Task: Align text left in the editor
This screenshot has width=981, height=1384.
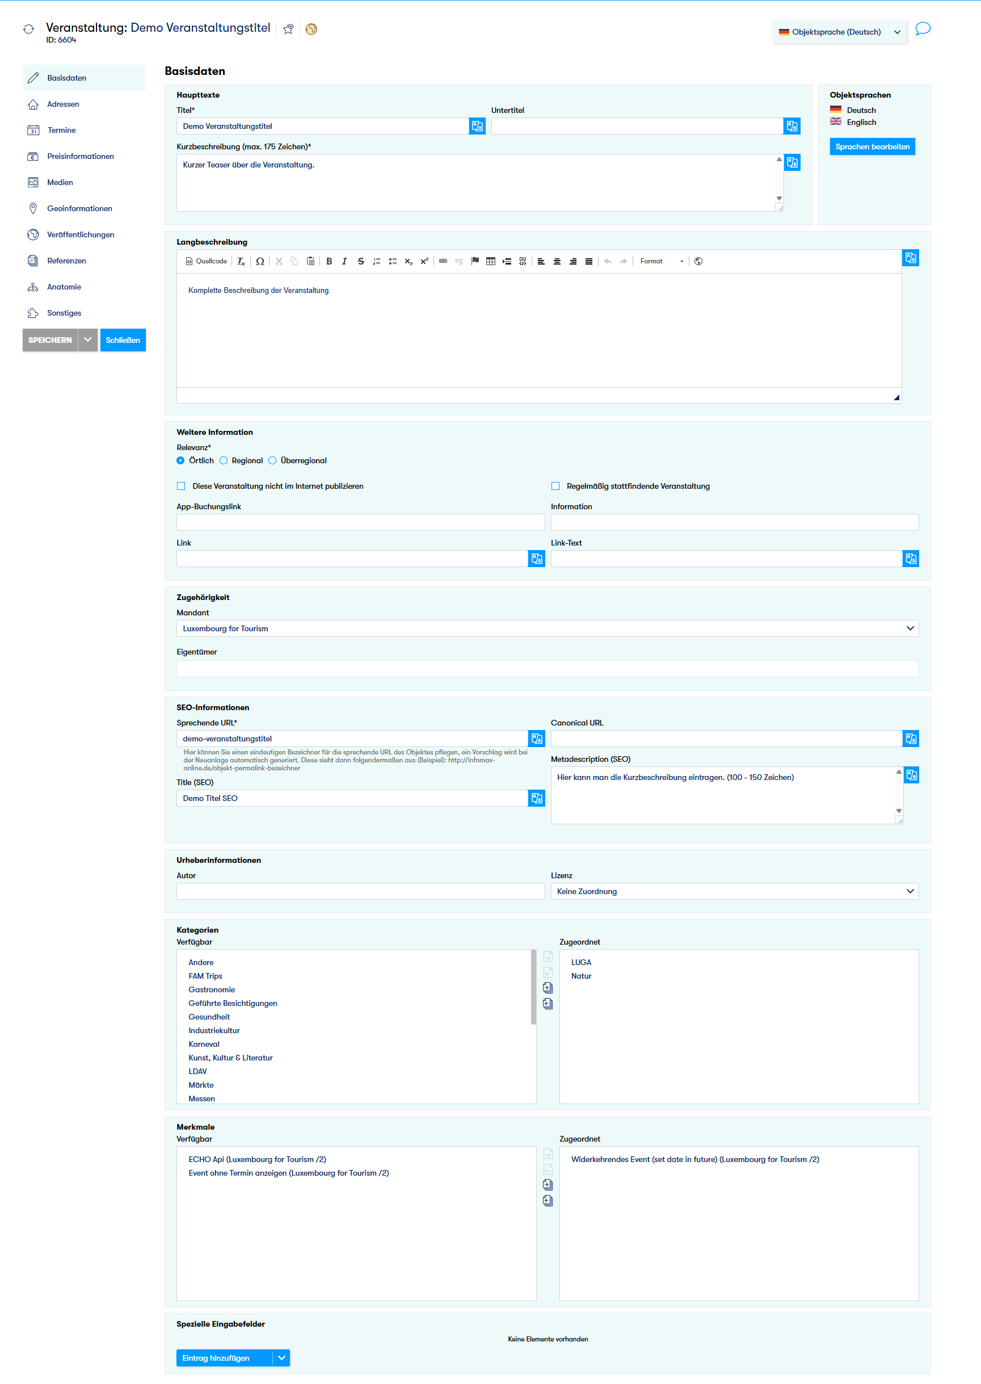Action: [x=541, y=261]
